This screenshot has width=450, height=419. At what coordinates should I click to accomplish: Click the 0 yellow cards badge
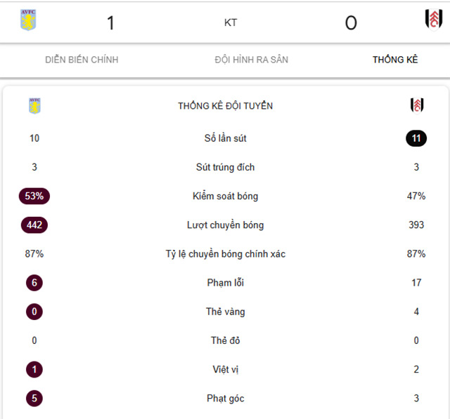point(34,312)
